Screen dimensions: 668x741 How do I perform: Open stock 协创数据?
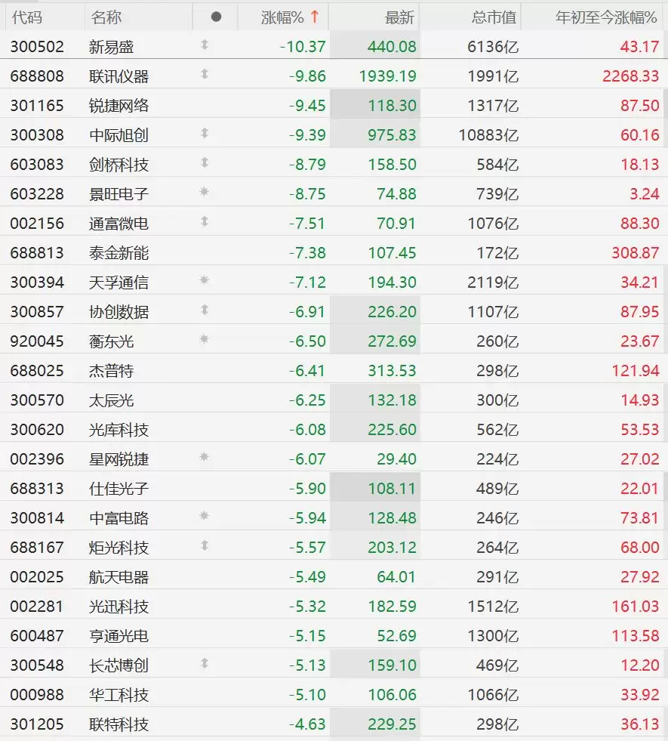click(x=119, y=312)
